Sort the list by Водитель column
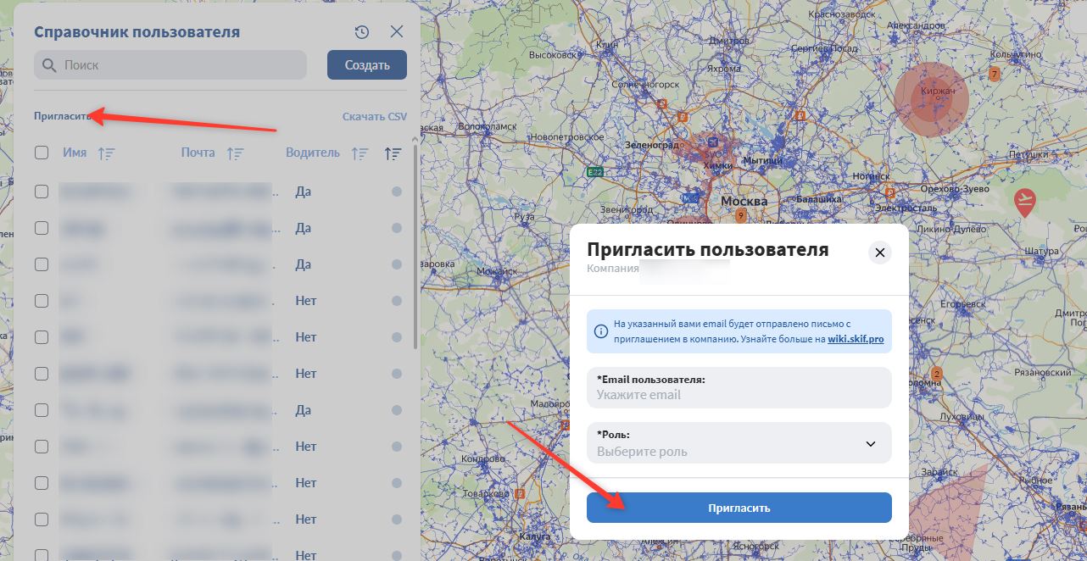This screenshot has height=561, width=1087. 360,153
